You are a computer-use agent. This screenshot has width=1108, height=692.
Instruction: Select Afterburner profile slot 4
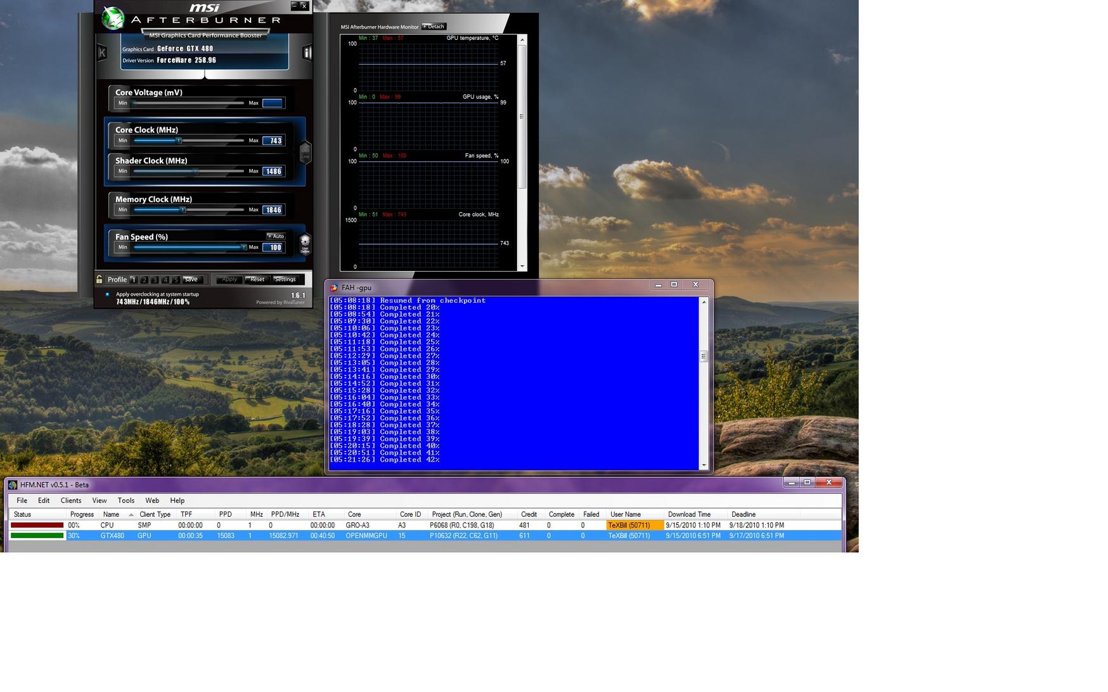coord(165,279)
